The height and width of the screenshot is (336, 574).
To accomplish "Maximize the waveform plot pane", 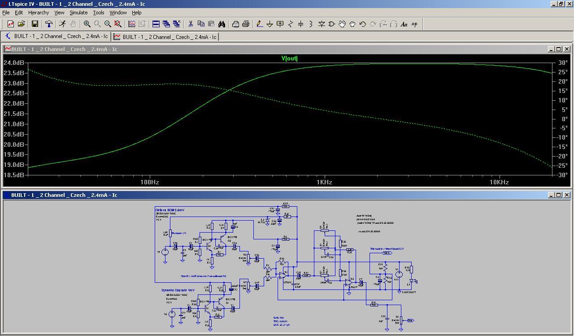I will click(x=558, y=49).
